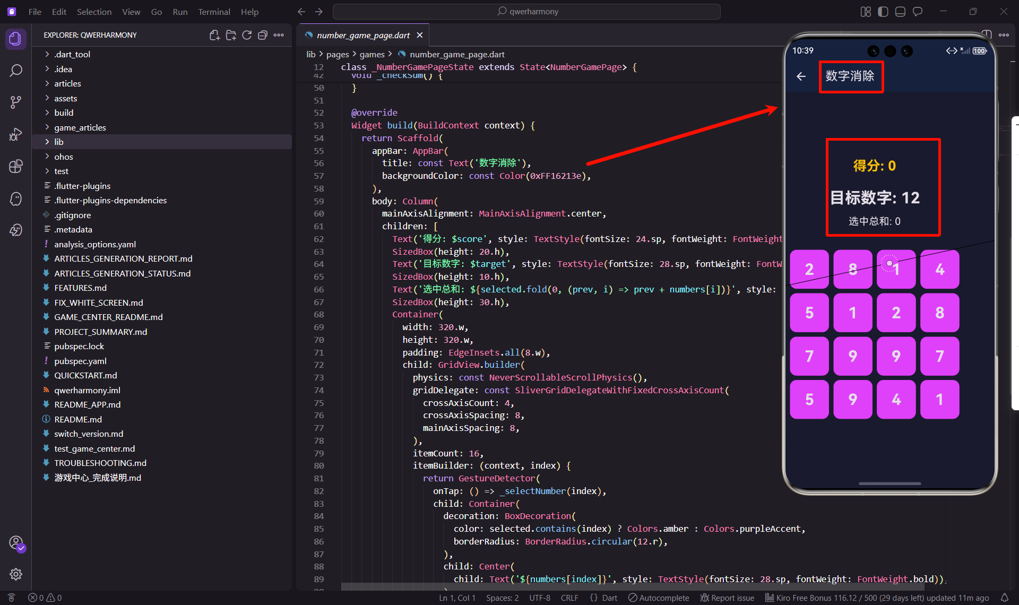Click the New Folder icon in explorer
This screenshot has width=1019, height=605.
coord(231,35)
